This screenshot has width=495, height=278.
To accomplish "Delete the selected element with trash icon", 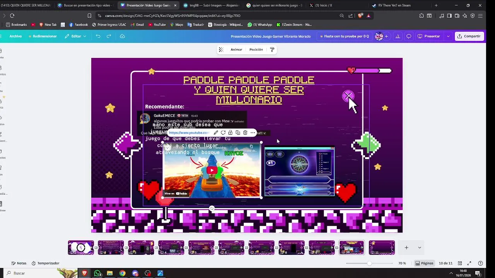I will click(x=245, y=133).
